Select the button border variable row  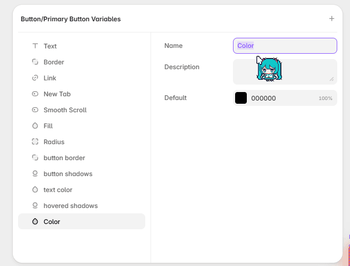click(81, 157)
